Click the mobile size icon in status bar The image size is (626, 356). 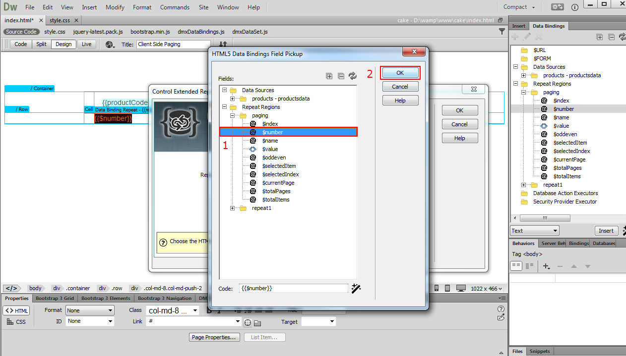point(437,288)
